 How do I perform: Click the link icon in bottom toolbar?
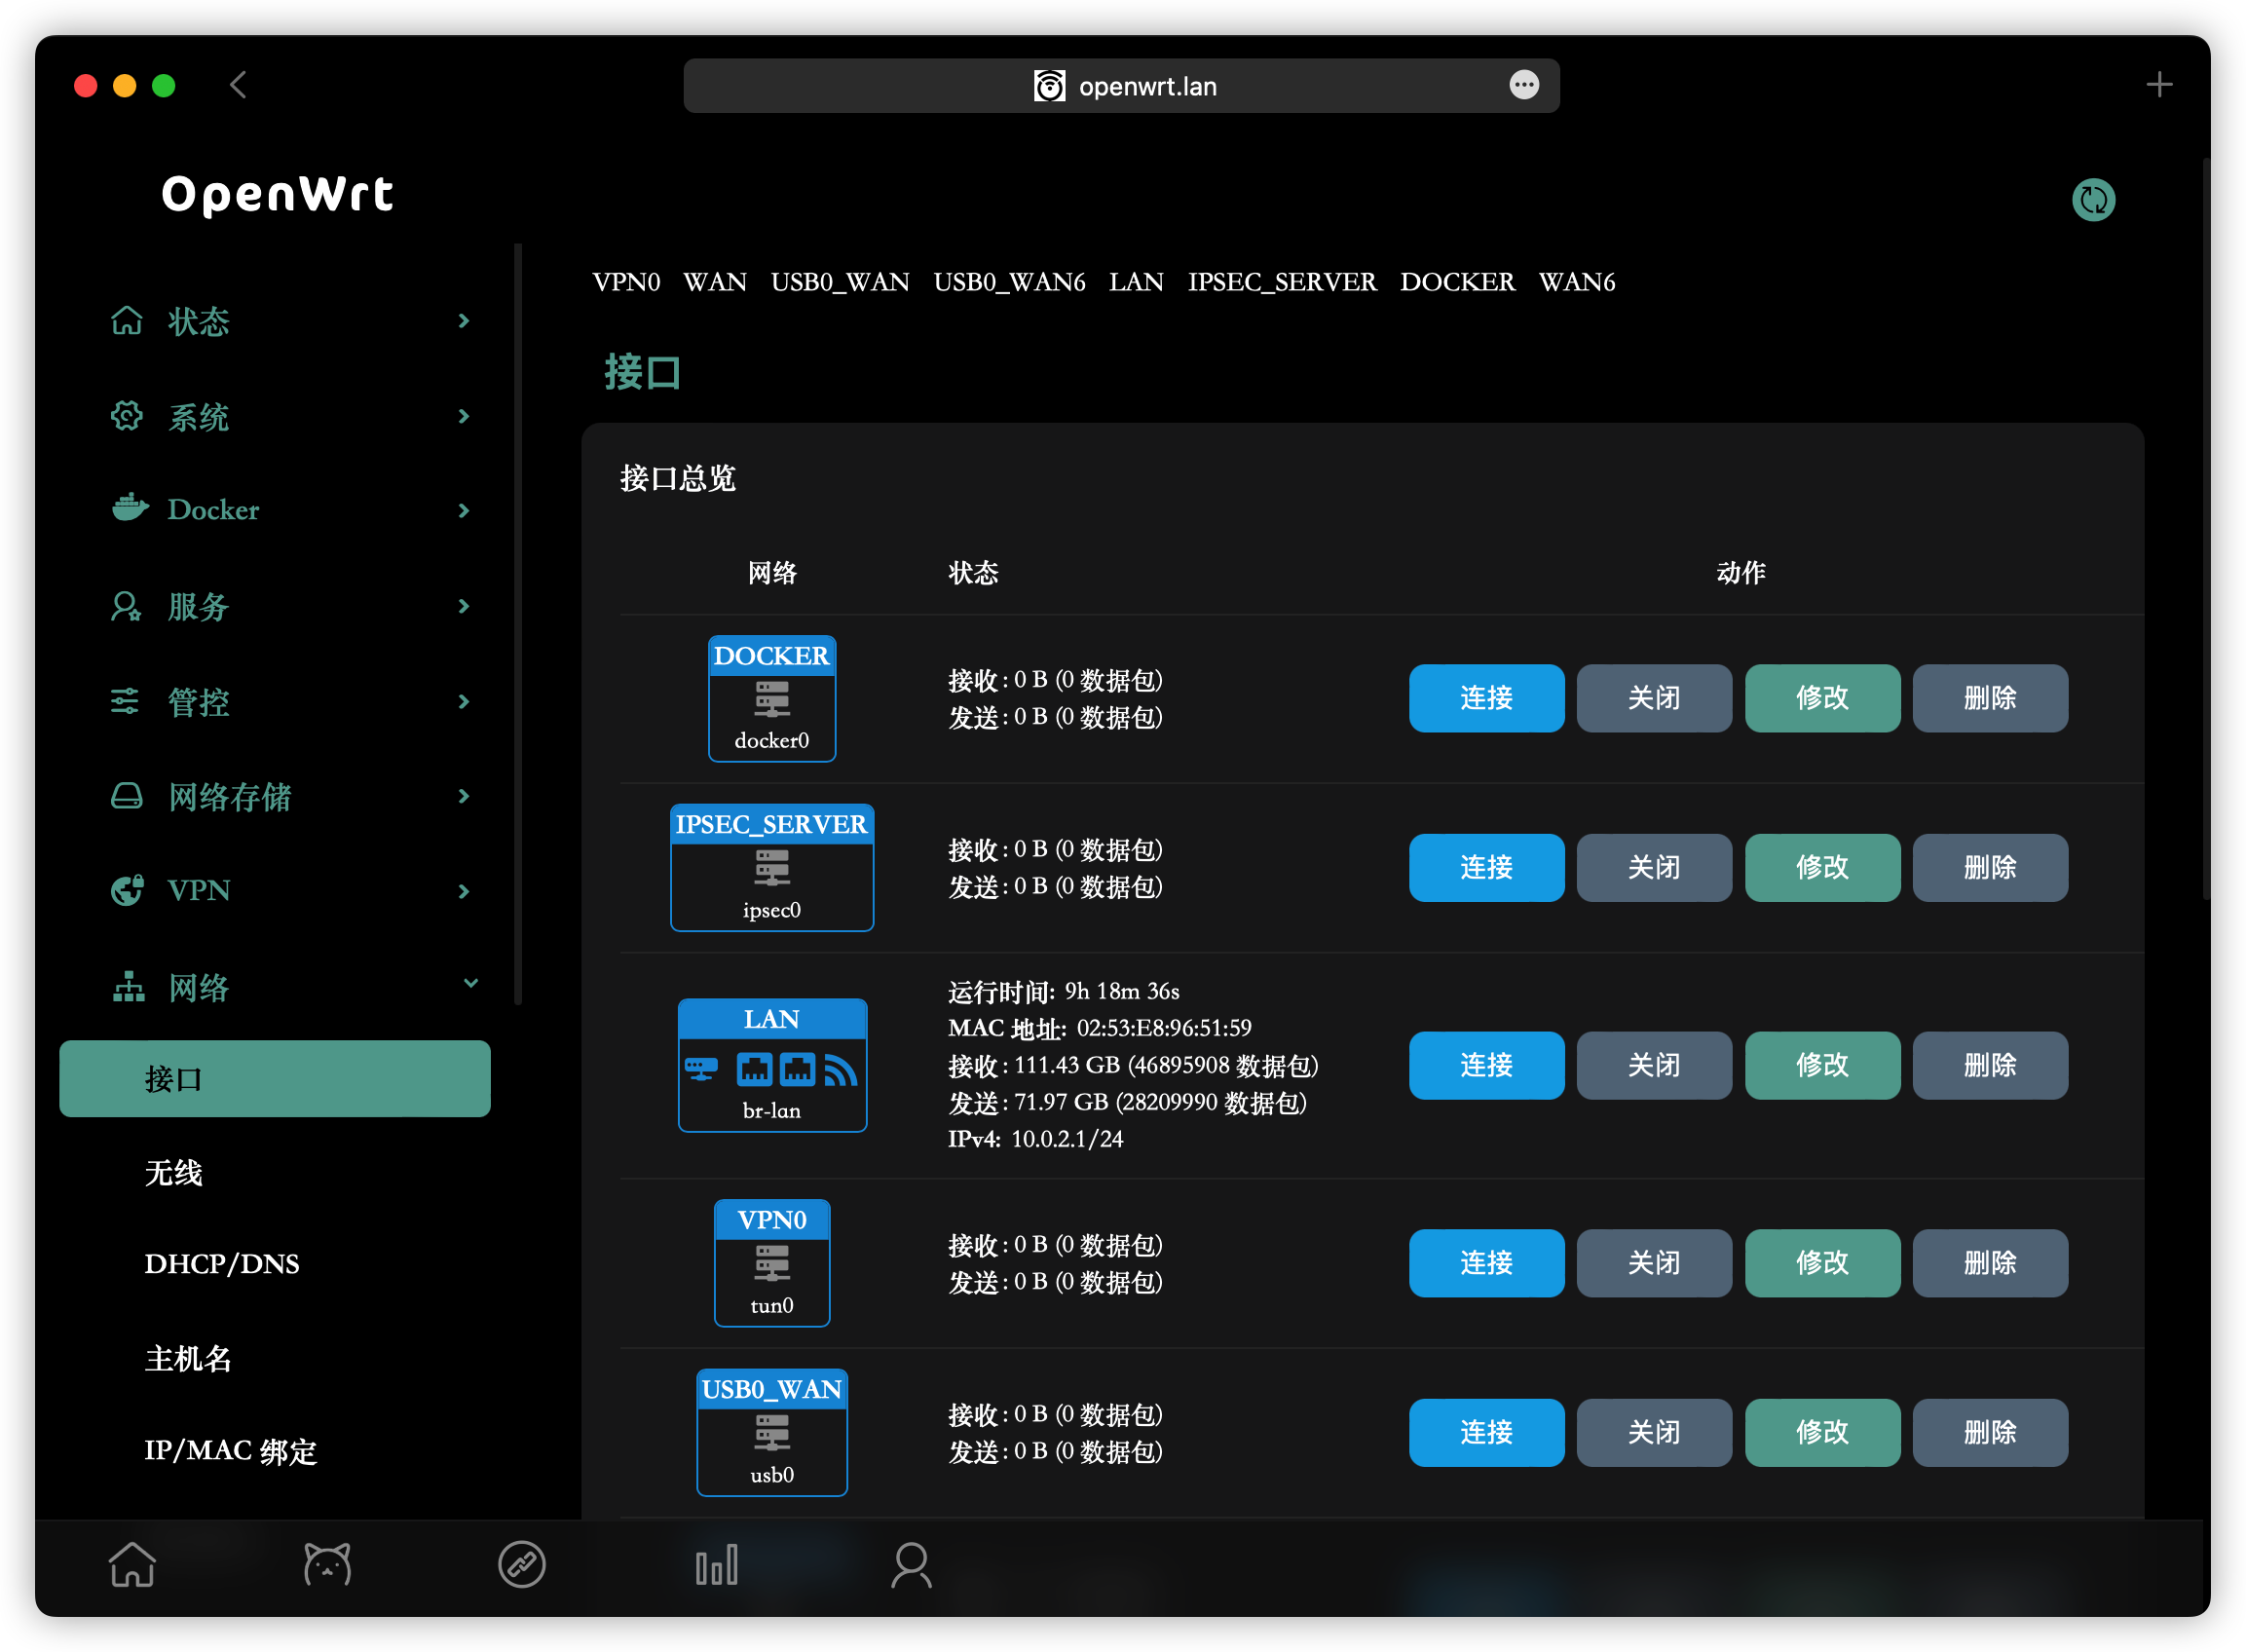[522, 1565]
